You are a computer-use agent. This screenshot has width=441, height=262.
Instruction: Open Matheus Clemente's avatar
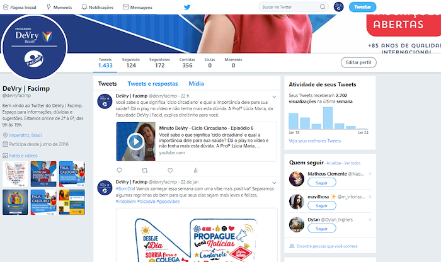[x=297, y=178]
